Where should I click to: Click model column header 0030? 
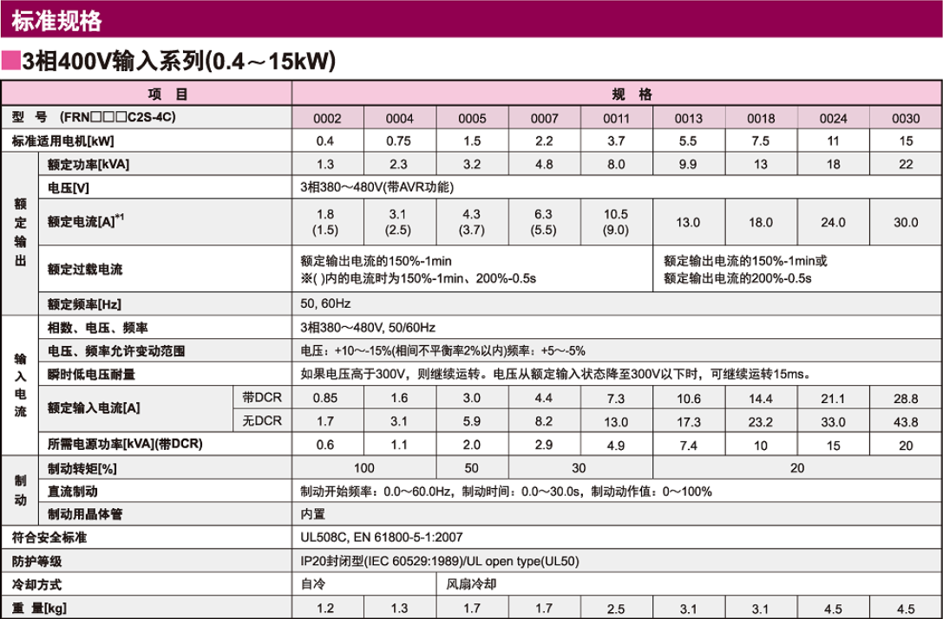[906, 119]
